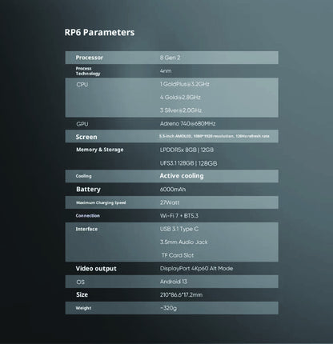Image resolution: width=333 pixels, height=344 pixels.
Task: Click the 1 GoldPlus@3.2GHz CPU entry
Action: 185,84
